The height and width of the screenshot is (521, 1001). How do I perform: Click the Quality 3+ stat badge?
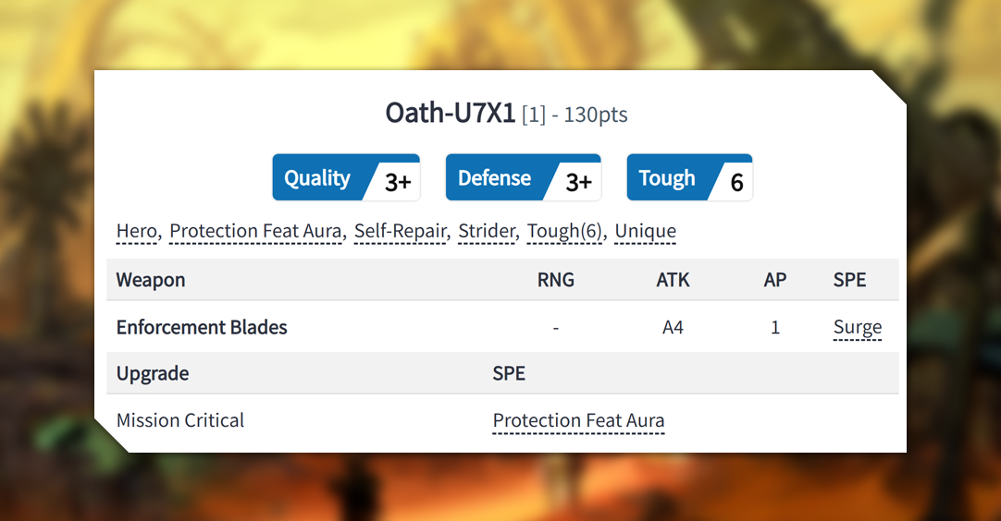point(346,178)
